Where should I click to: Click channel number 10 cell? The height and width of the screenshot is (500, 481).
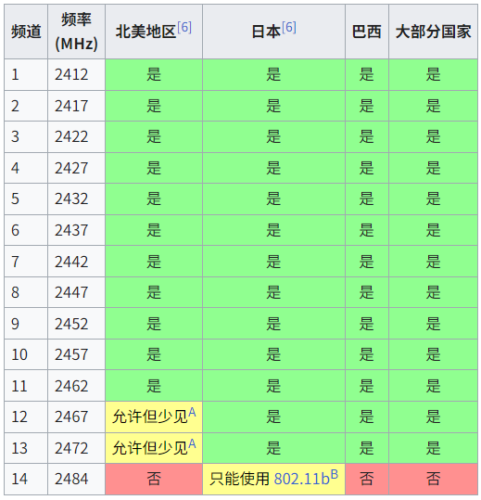coord(26,354)
